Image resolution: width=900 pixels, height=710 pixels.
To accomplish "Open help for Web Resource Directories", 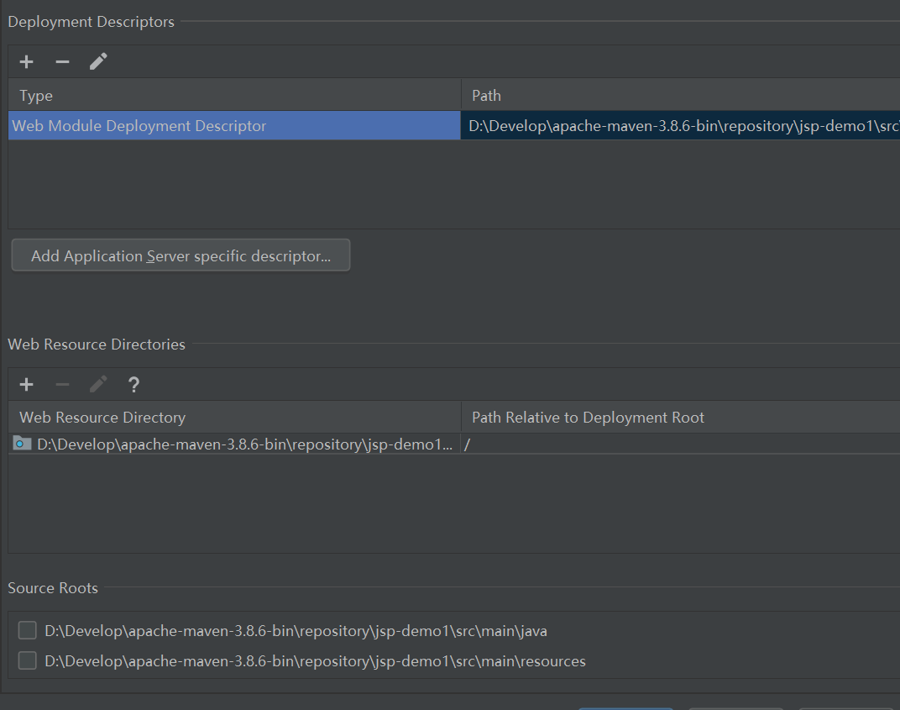I will coord(133,385).
